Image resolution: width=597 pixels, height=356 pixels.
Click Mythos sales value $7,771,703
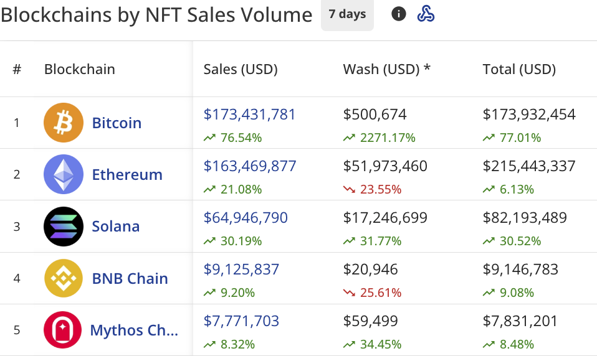241,321
